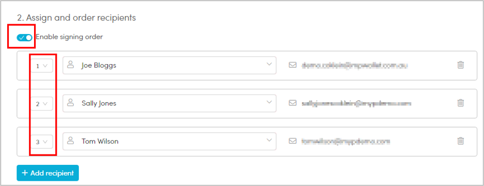Click the Add recipient button
The image size is (484, 186).
pos(48,173)
